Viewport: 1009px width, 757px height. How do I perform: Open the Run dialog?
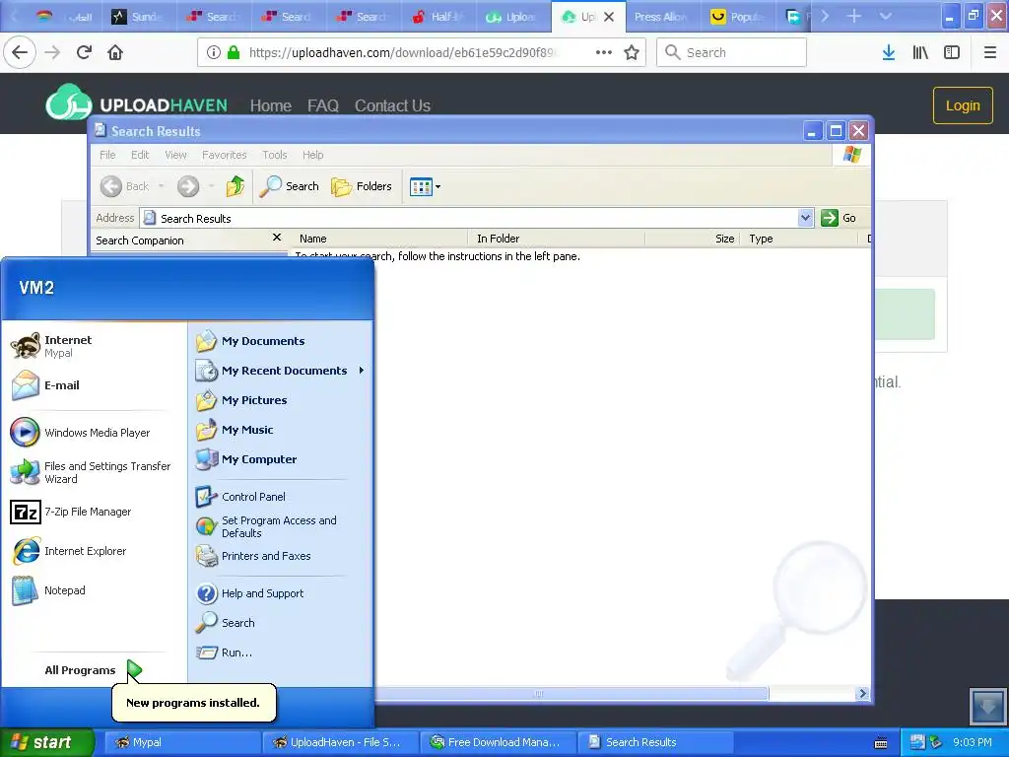[x=224, y=653]
